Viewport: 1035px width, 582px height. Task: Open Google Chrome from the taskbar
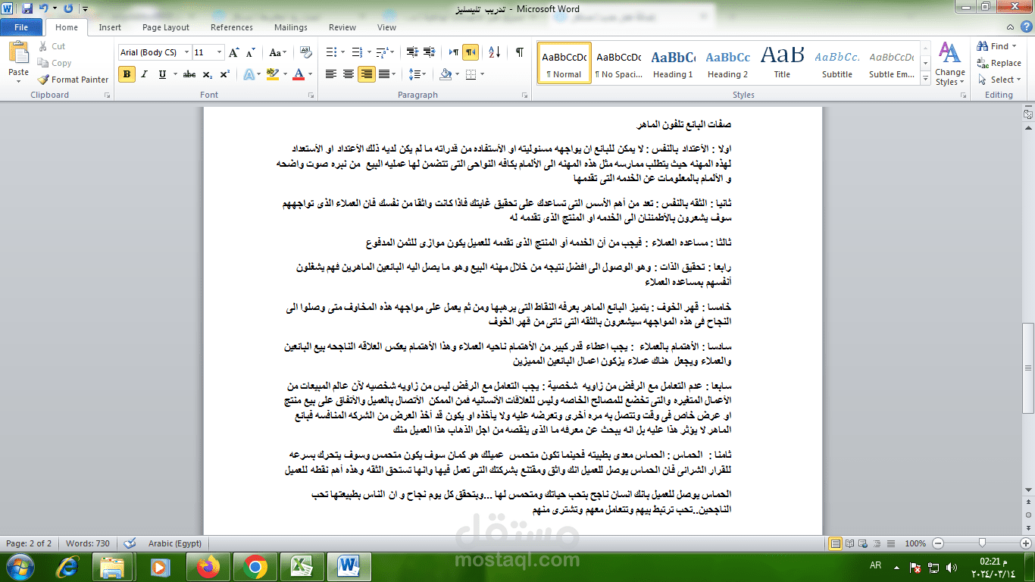(255, 566)
